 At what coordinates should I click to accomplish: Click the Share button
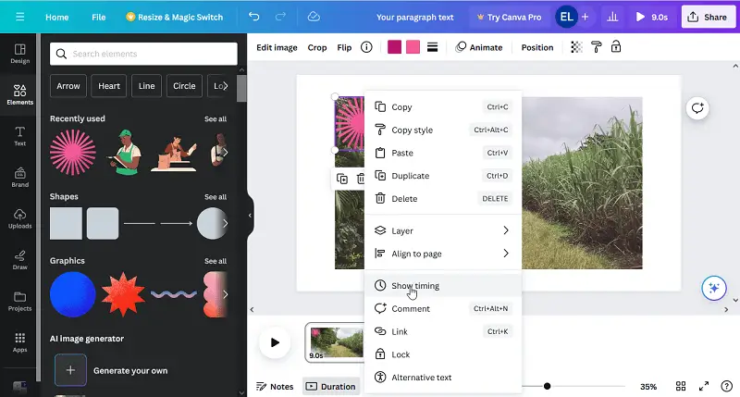708,17
